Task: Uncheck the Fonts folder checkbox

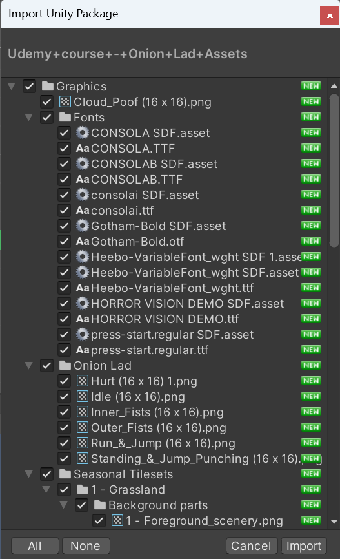Action: pyautogui.click(x=46, y=117)
